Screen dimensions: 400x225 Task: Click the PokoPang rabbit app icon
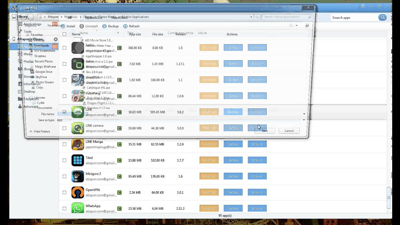[x=77, y=96]
